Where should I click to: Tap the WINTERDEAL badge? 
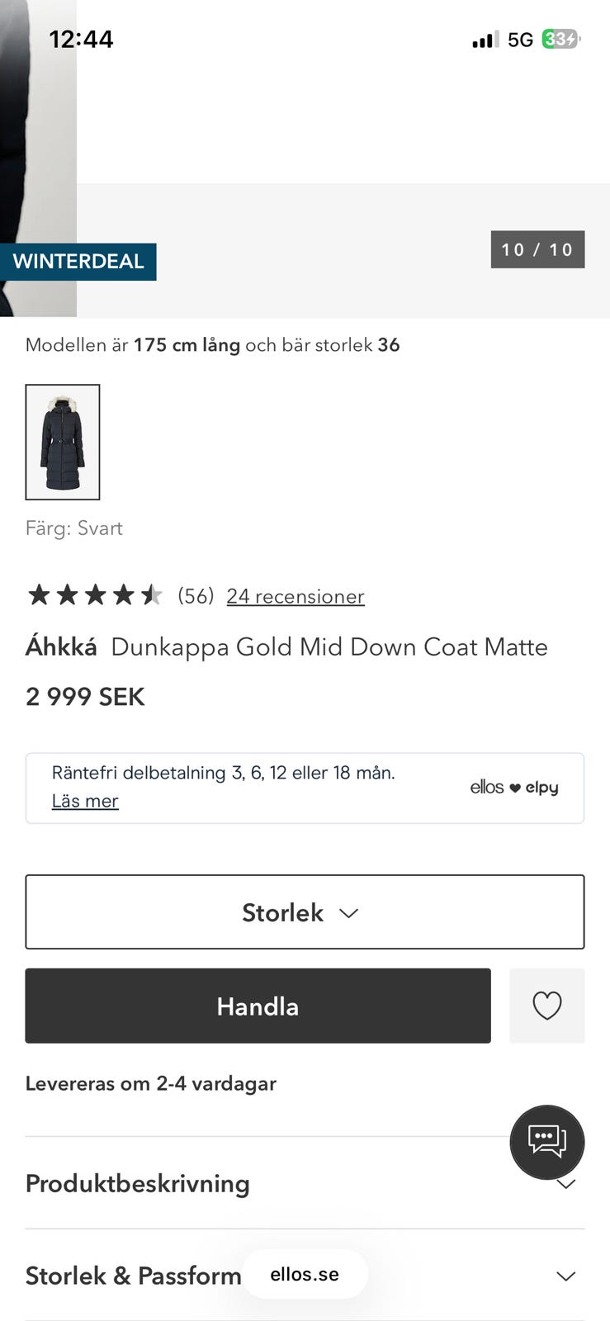tap(78, 262)
